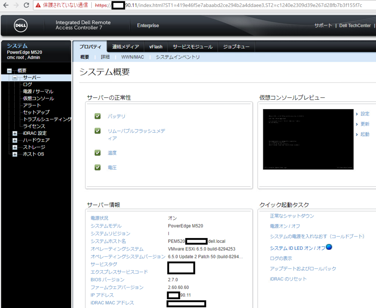The height and width of the screenshot is (308, 376).
Task: Click the Dell logo icon
Action: click(x=21, y=25)
